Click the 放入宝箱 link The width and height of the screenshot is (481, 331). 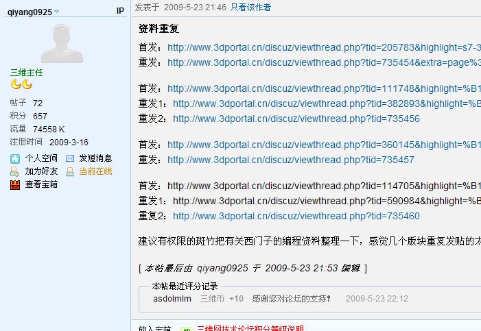coord(154,328)
